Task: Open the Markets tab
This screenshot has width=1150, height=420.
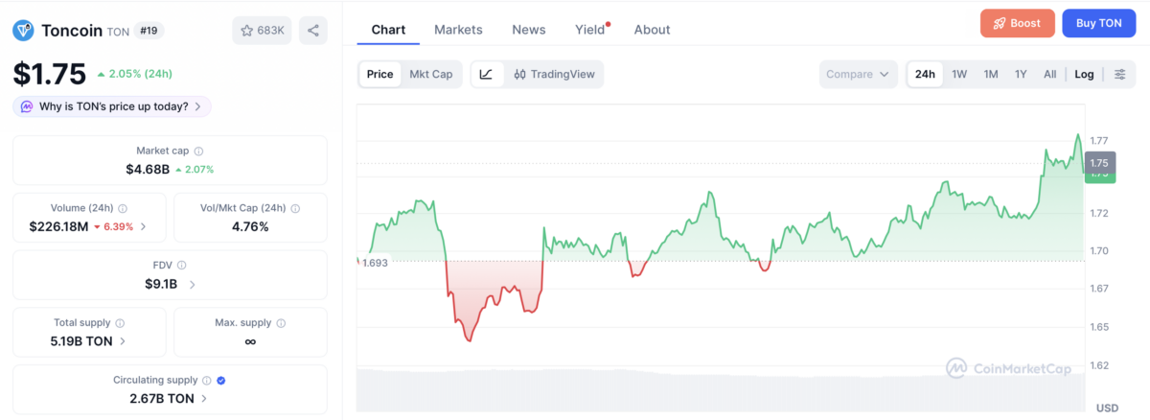Action: (x=458, y=30)
